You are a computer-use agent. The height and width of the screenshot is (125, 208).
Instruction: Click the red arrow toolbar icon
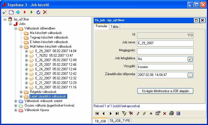25,12
